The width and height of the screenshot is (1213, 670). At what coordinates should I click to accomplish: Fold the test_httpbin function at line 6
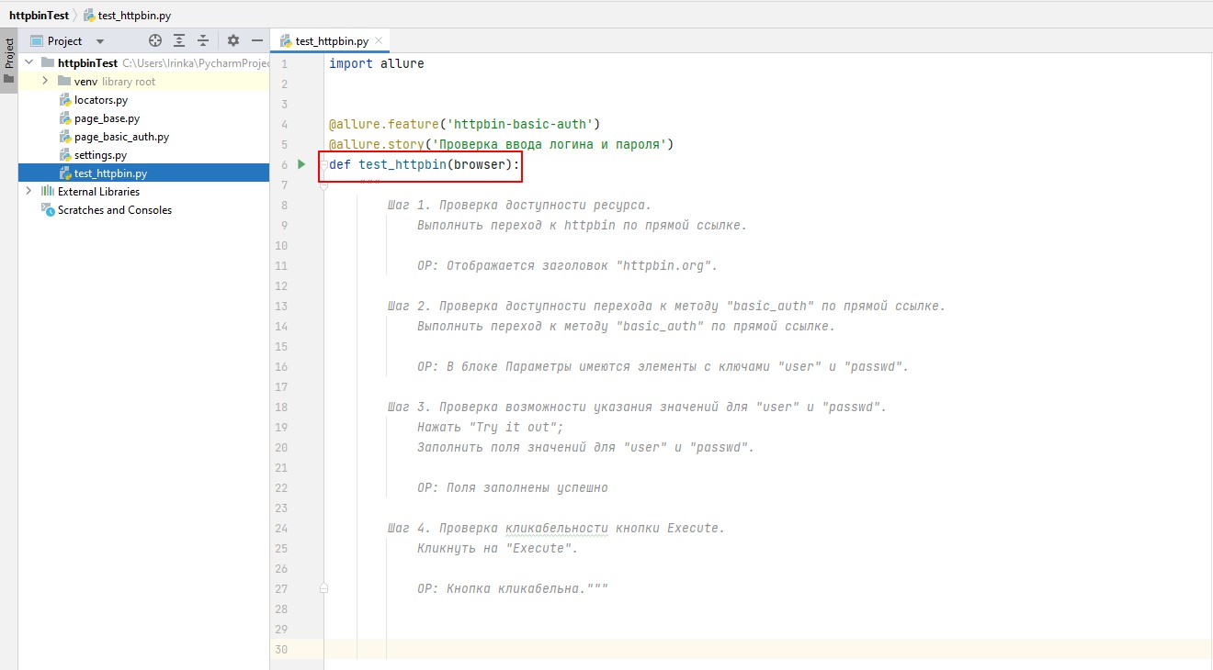point(323,165)
